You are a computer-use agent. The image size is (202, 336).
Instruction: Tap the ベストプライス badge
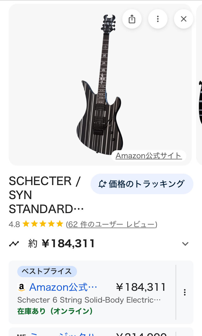[47, 271]
